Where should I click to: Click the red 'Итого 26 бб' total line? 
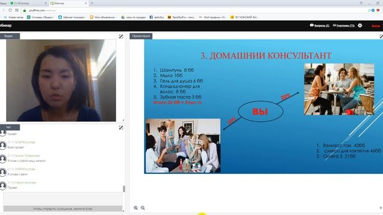pyautogui.click(x=178, y=102)
